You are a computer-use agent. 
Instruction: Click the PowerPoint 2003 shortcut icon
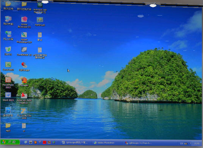click(8, 83)
